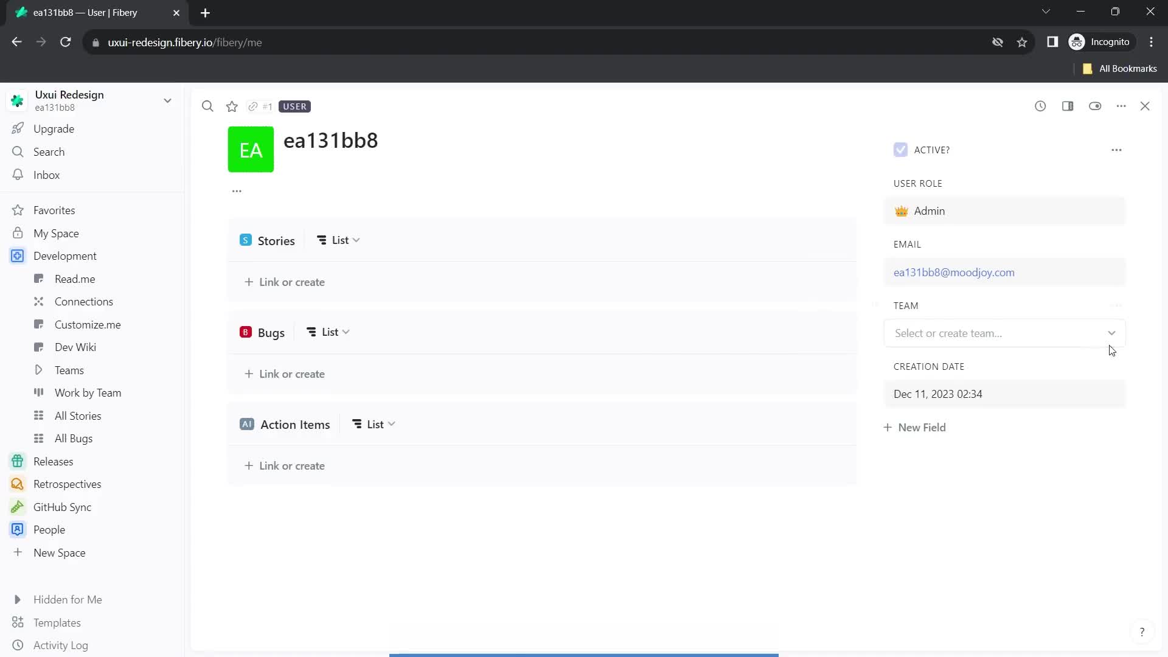Viewport: 1168px width, 657px height.
Task: Open People section in sidebar
Action: point(49,529)
